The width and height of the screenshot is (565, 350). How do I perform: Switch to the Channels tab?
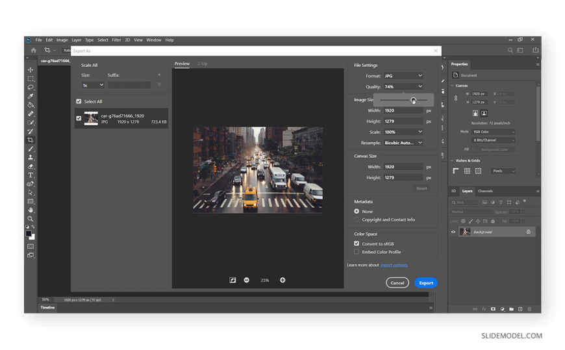[x=485, y=191]
